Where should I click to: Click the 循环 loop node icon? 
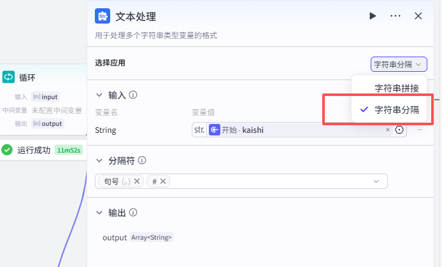8,77
